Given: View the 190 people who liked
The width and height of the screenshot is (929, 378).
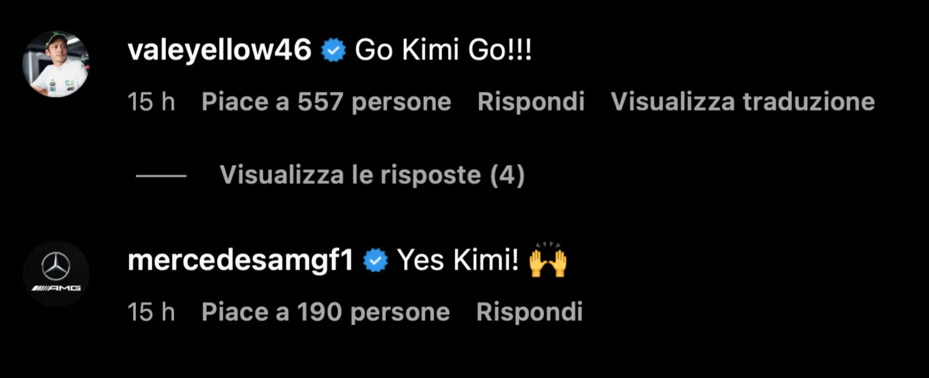Looking at the screenshot, I should [326, 312].
